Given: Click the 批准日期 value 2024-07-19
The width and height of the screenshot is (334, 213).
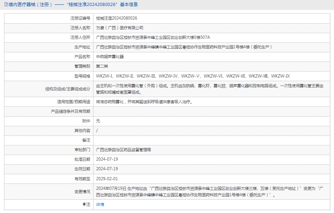Looking at the screenshot, I should pyautogui.click(x=107, y=159).
